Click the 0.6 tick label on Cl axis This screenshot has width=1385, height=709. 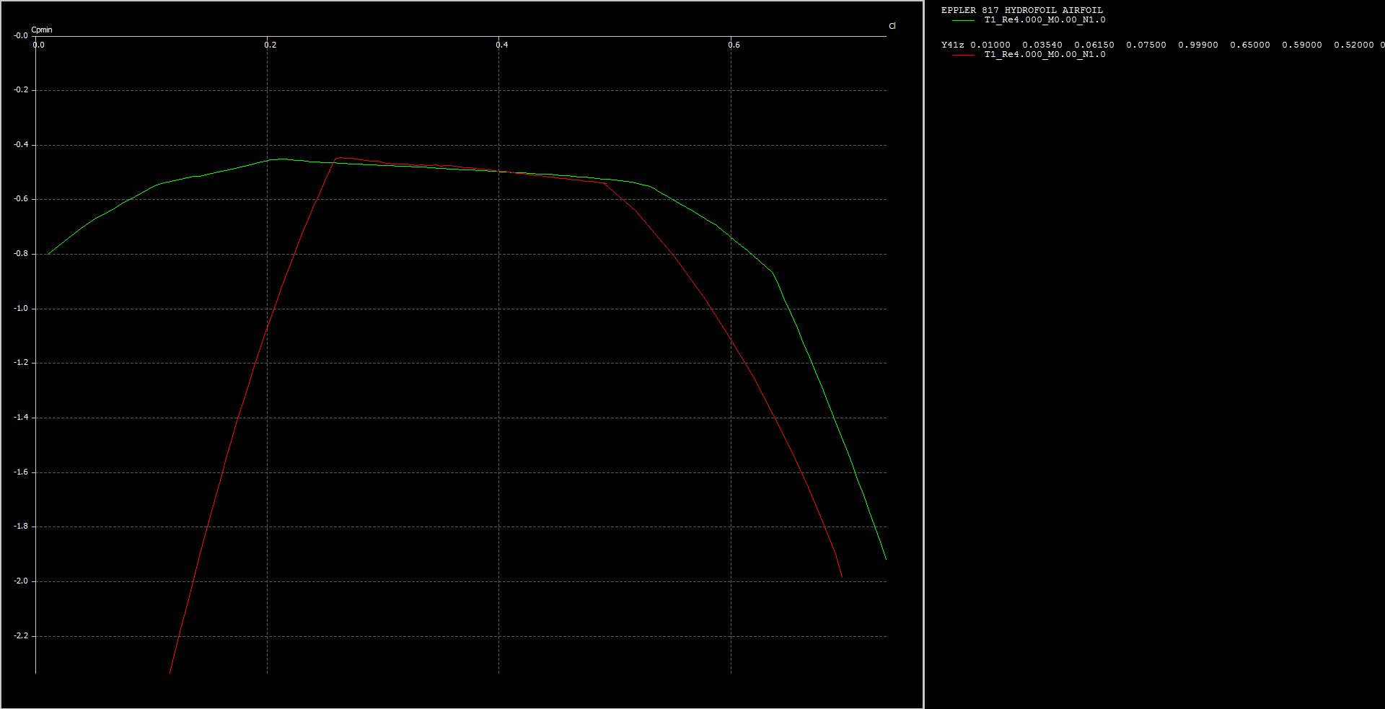click(x=734, y=45)
